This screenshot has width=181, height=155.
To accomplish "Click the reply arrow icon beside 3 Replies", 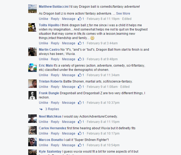I will click(x=41, y=109).
